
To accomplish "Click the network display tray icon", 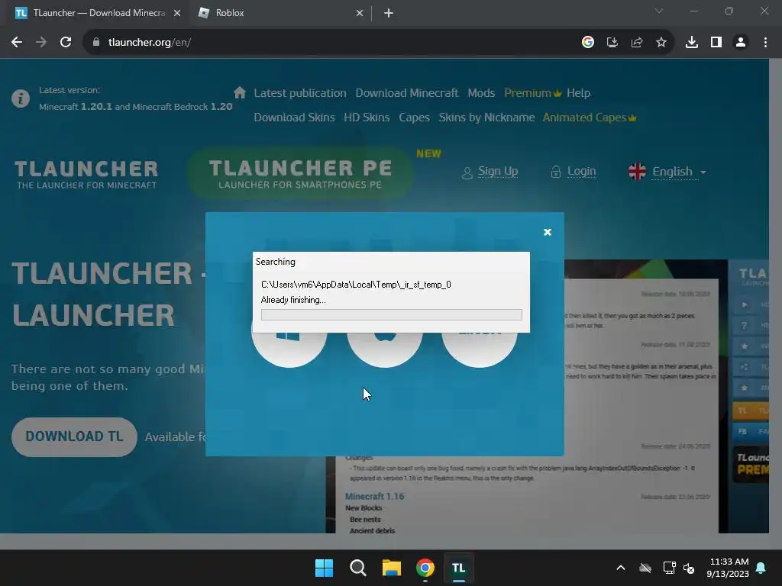I will [669, 568].
